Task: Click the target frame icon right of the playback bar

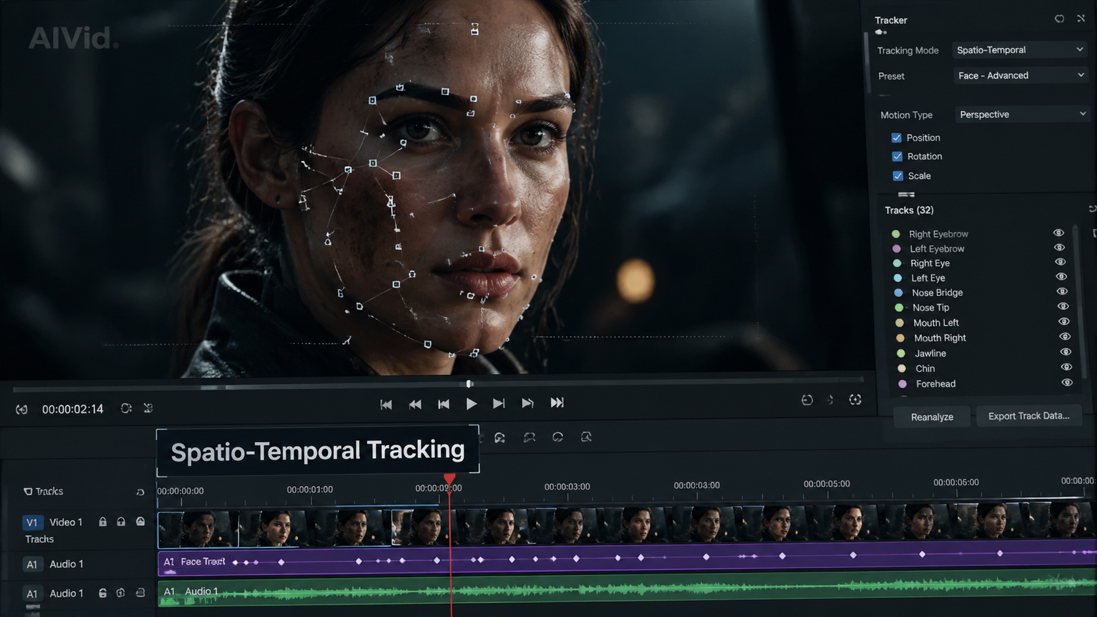Action: (855, 399)
